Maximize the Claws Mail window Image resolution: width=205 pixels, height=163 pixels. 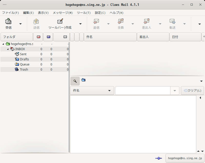(x=192, y=5)
